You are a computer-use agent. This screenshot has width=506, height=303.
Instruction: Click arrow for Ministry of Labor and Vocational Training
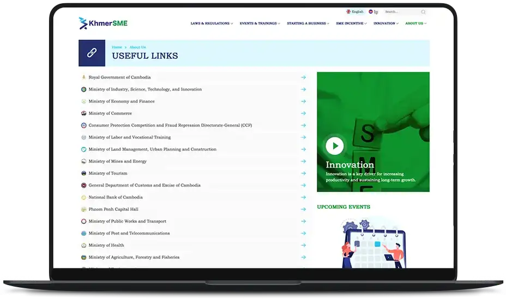pyautogui.click(x=303, y=137)
